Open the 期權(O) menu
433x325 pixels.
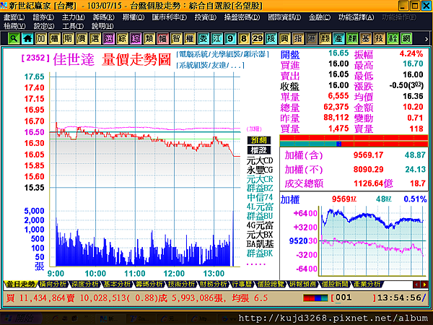134,17
